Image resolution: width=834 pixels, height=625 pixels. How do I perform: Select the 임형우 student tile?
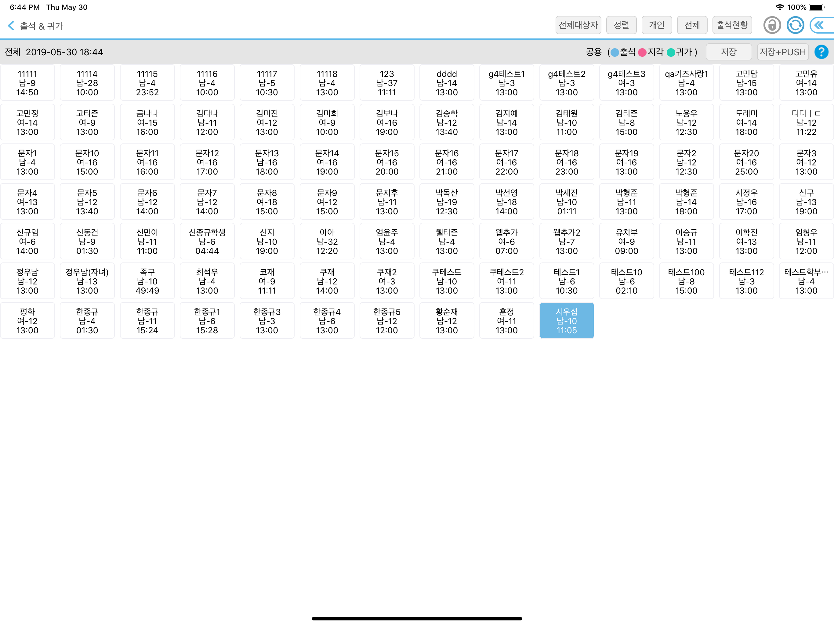[806, 241]
